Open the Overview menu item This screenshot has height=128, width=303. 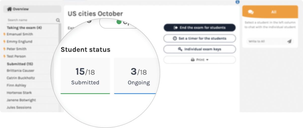click(x=32, y=9)
